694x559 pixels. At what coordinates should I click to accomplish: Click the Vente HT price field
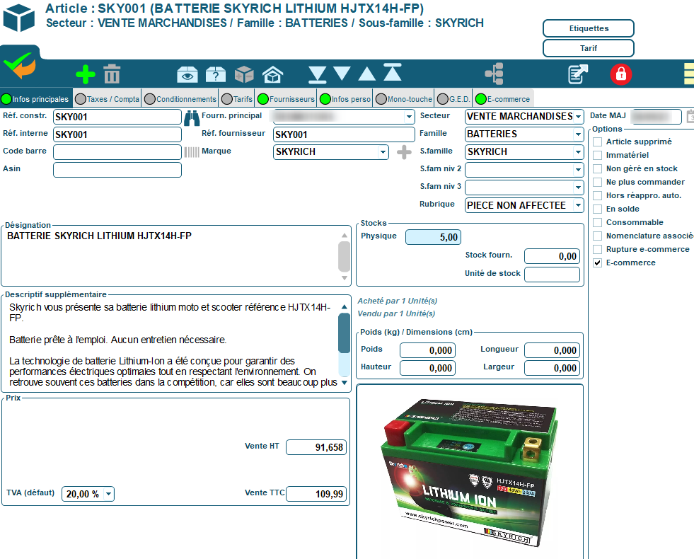(x=316, y=447)
